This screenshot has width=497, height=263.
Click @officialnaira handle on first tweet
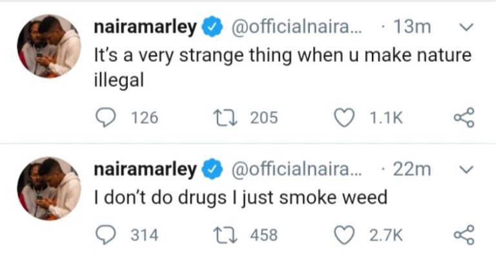pyautogui.click(x=297, y=27)
